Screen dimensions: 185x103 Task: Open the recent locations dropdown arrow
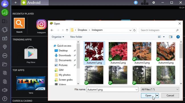click(63, 30)
